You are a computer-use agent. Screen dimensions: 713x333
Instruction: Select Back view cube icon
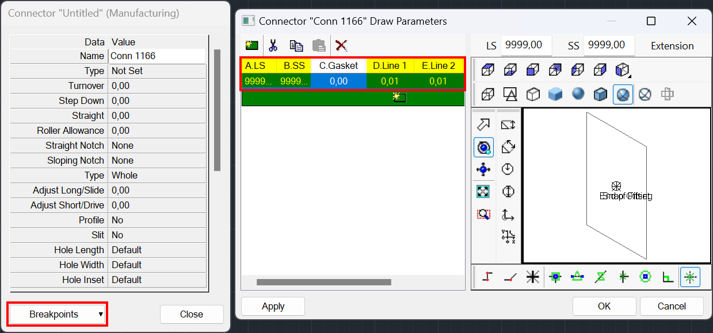point(555,70)
